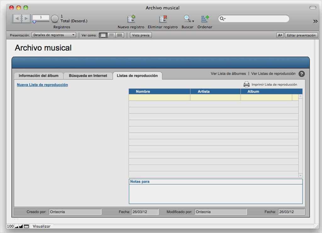The image size is (322, 233).
Task: Click Nueva Lista de reproducción link
Action: click(x=42, y=85)
